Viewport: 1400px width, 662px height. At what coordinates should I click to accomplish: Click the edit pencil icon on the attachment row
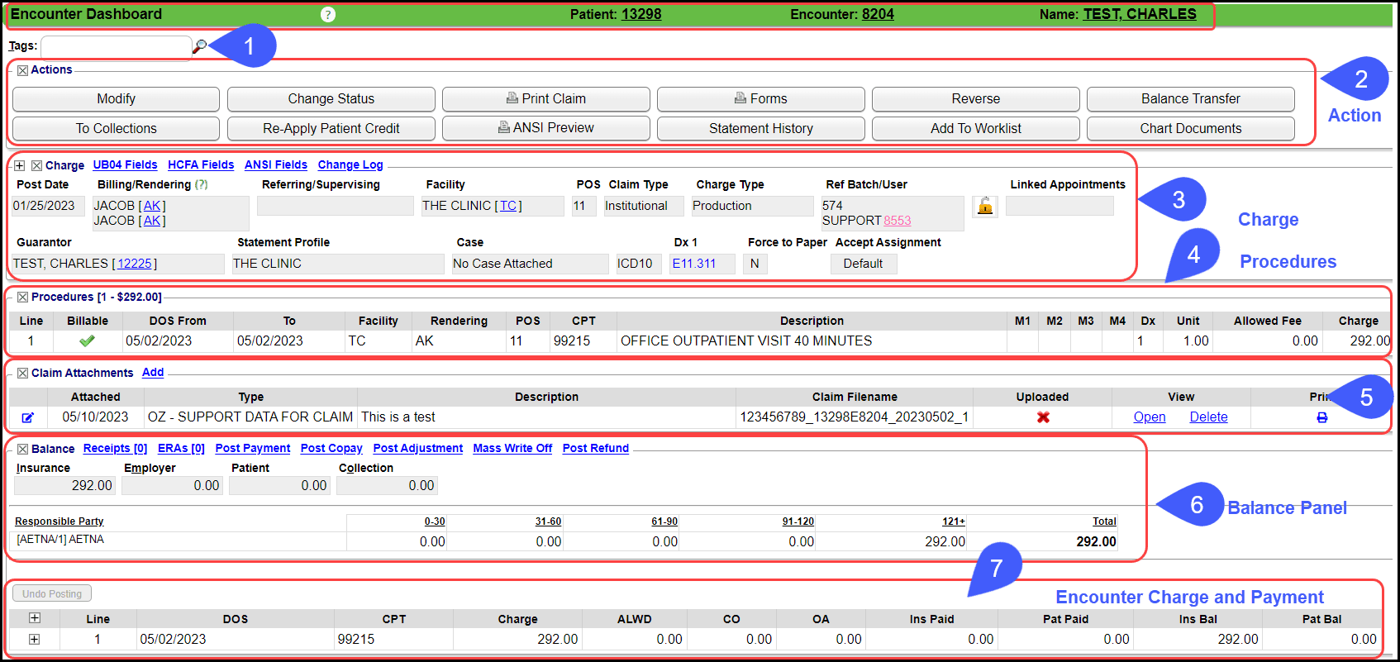tap(27, 417)
